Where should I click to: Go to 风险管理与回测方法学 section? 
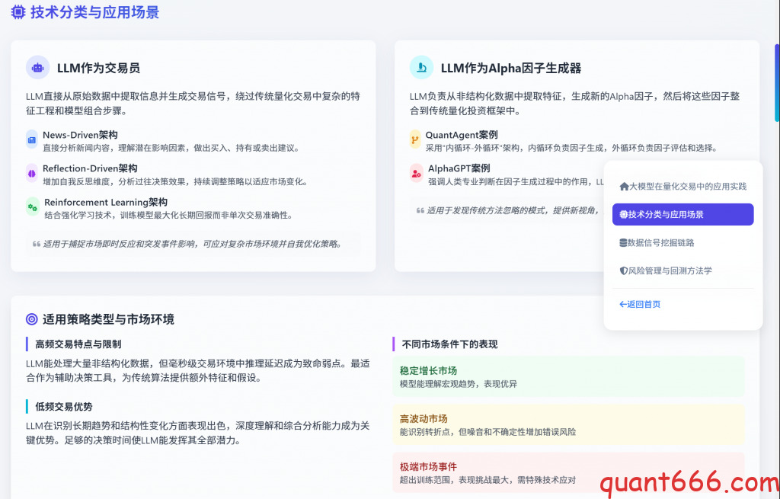pos(683,270)
